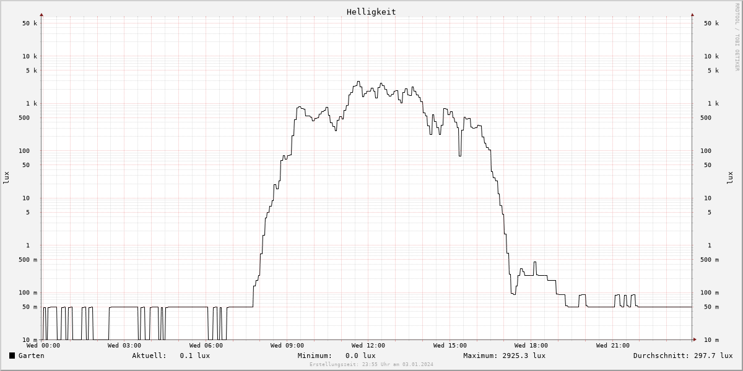Click the 100 m label on right axis

[710, 293]
